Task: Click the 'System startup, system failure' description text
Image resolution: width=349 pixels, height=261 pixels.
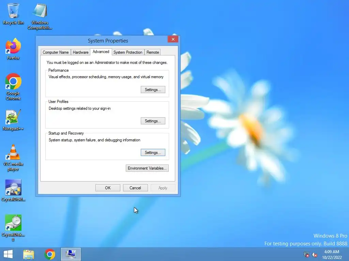Action: click(94, 140)
